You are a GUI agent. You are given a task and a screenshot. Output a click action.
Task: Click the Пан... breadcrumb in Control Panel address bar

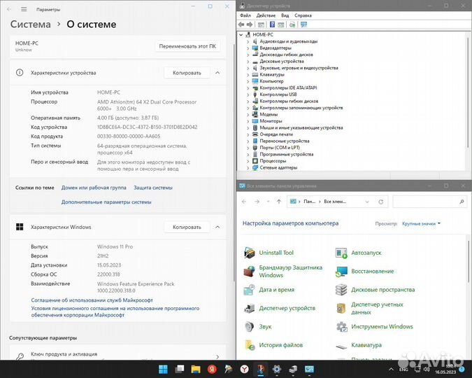[x=310, y=202]
